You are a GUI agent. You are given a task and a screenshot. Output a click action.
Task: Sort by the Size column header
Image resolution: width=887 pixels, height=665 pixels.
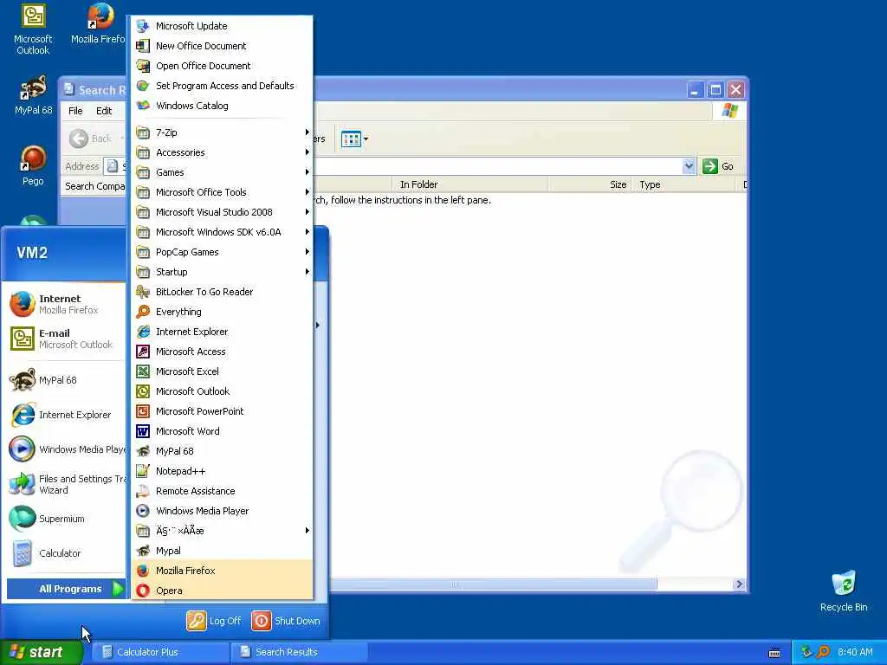(x=591, y=185)
